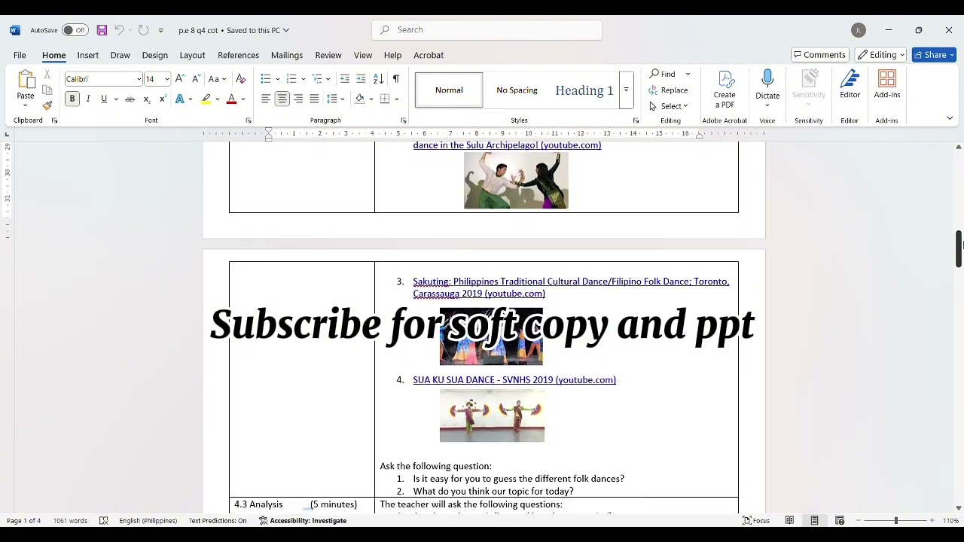The height and width of the screenshot is (542, 964).
Task: Open font size 14 dropdown
Action: click(x=167, y=79)
